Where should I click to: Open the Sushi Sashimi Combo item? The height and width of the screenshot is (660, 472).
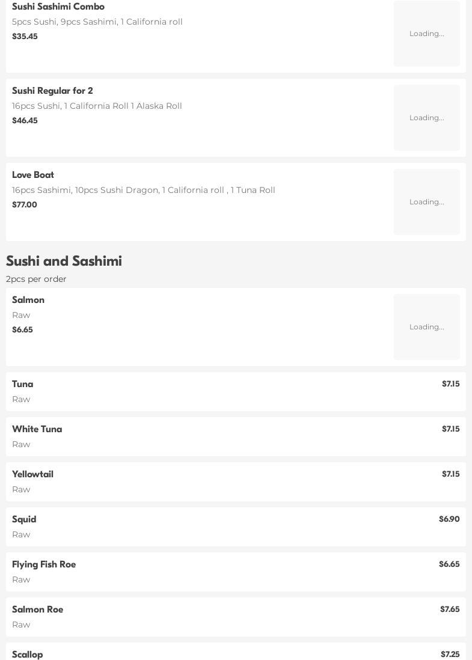tap(58, 7)
